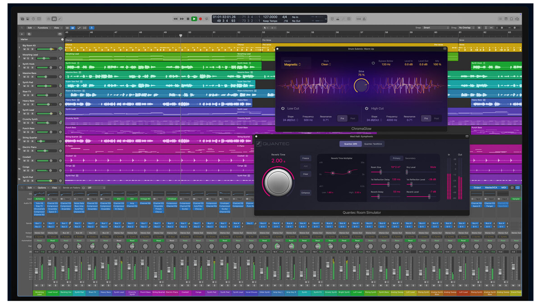The image size is (541, 304).
Task: Toggle the ChromaGlow Low Cut power button
Action: point(283,108)
